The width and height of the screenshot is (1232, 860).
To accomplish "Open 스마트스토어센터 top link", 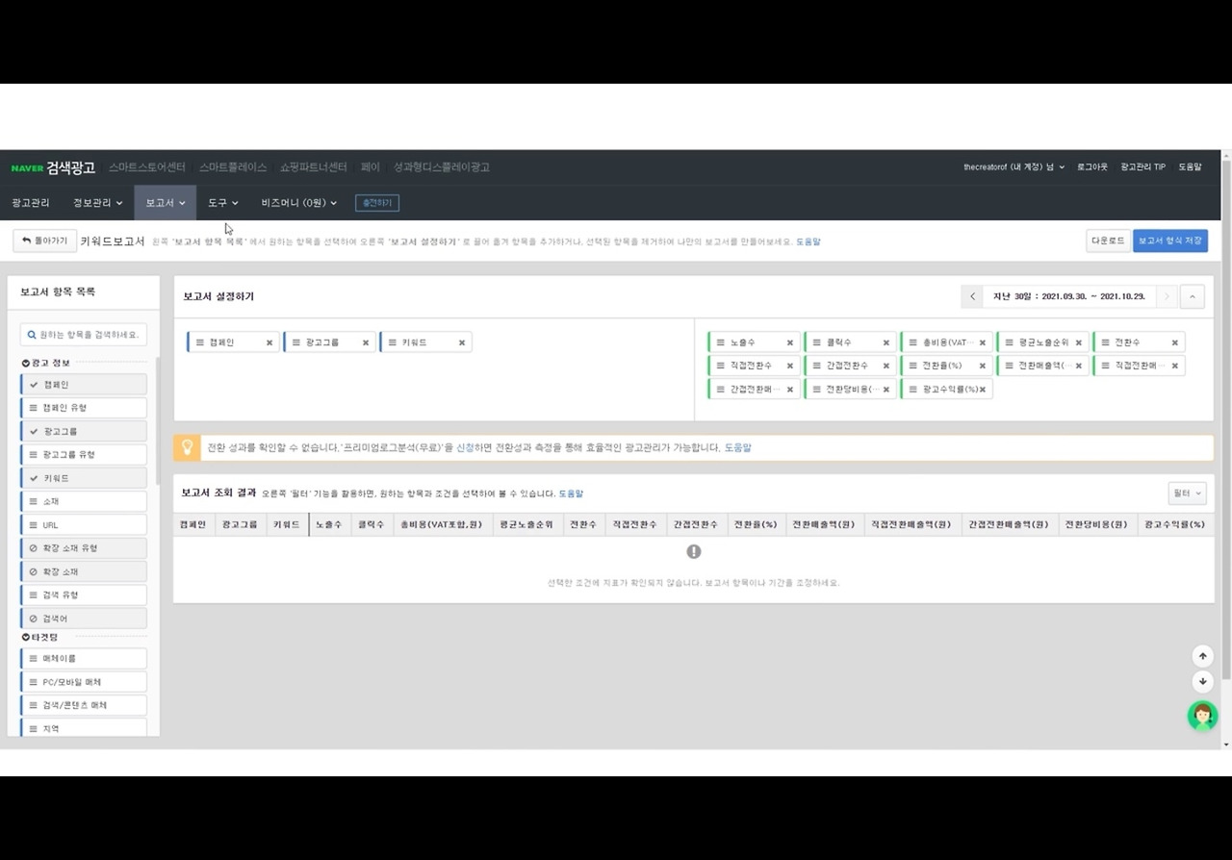I will [x=147, y=167].
